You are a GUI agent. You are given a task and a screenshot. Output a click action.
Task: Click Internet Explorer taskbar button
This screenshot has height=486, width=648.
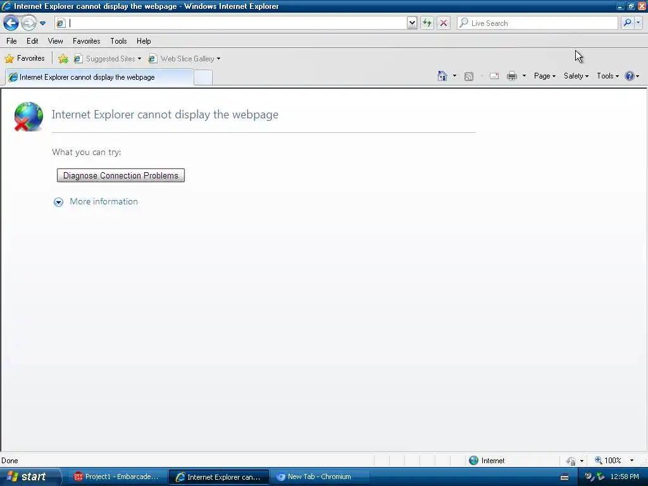(218, 477)
